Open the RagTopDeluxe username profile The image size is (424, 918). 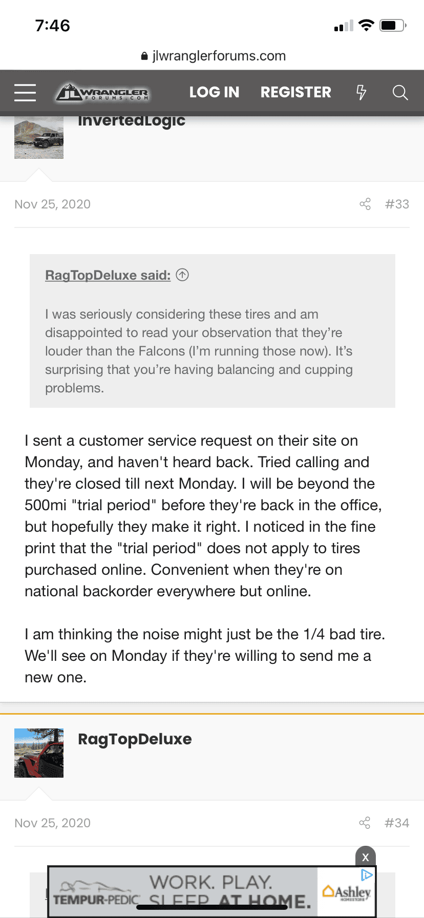coord(135,739)
